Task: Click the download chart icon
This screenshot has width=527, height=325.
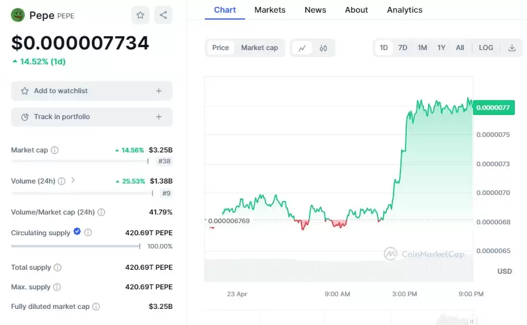Action: point(512,48)
